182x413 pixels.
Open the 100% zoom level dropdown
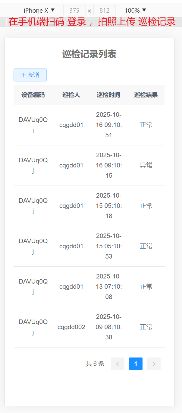(135, 11)
